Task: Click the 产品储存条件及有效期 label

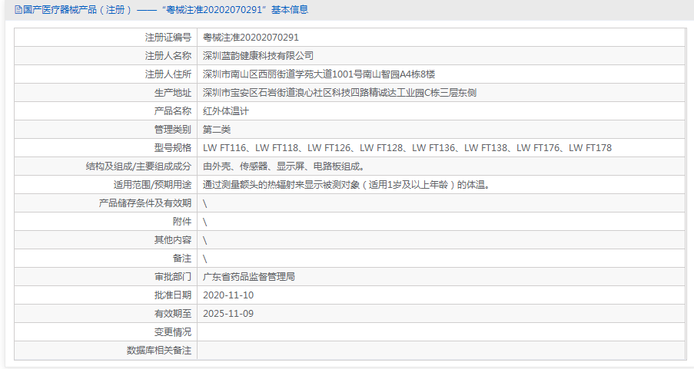Action: coord(145,203)
